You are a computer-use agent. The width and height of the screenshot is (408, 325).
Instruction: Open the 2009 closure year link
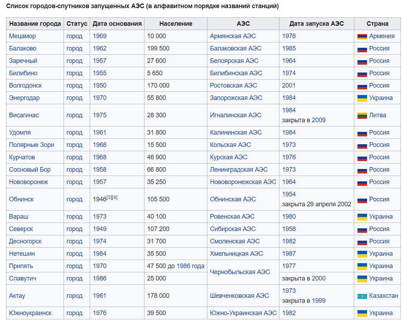[x=319, y=120]
